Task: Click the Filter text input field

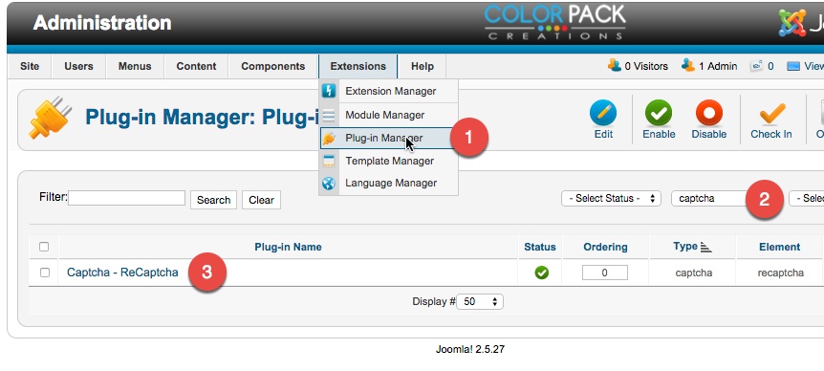Action: click(126, 198)
